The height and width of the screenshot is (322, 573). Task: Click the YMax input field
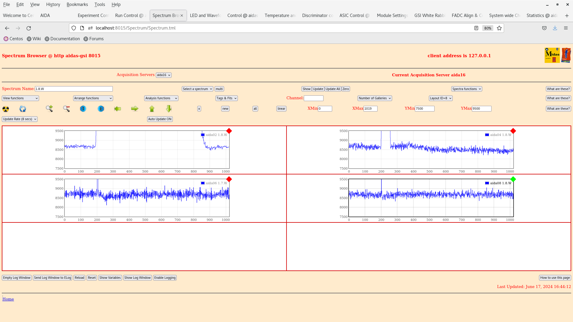(481, 109)
